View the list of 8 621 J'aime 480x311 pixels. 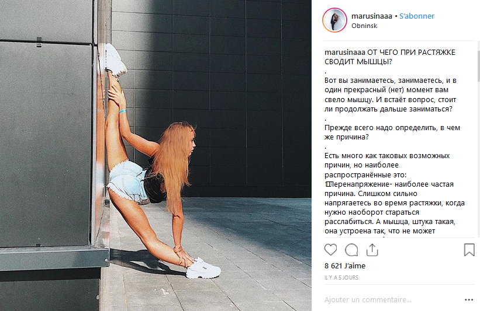click(345, 266)
